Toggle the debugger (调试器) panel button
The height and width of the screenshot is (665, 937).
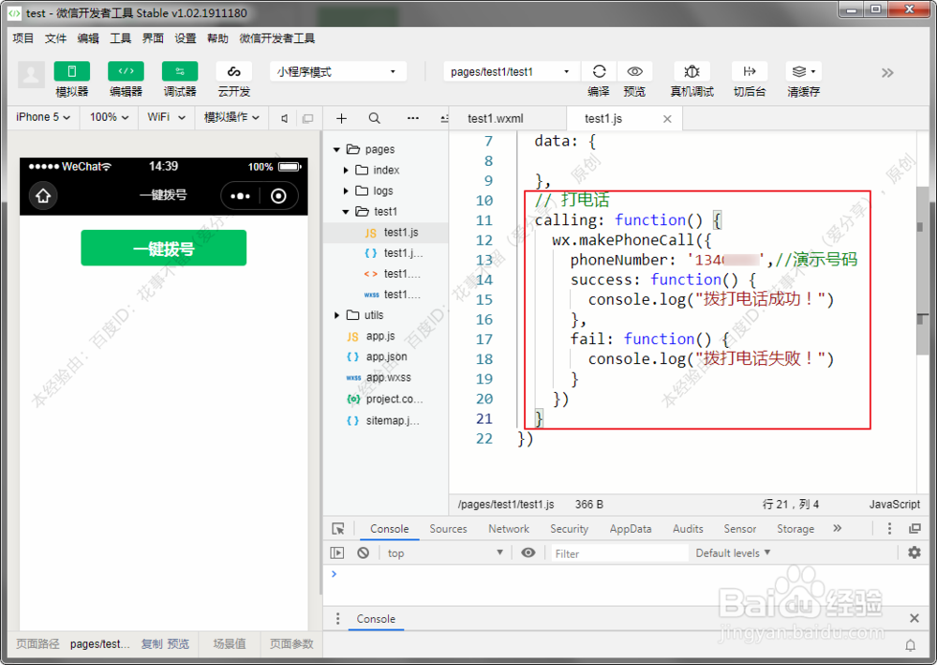click(x=180, y=71)
